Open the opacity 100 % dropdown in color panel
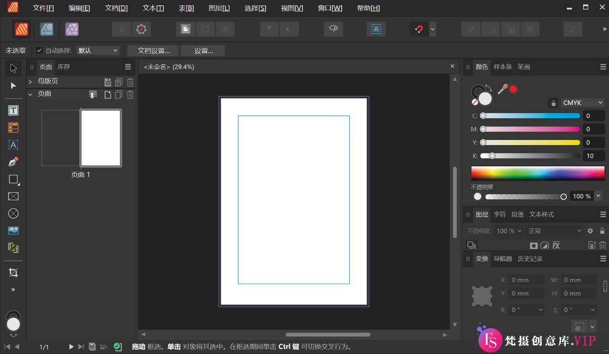 [x=598, y=196]
